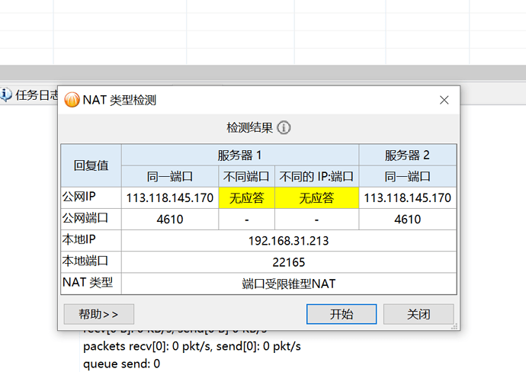This screenshot has width=526, height=372.
Task: Click the 公网IP row label
Action: (x=79, y=197)
